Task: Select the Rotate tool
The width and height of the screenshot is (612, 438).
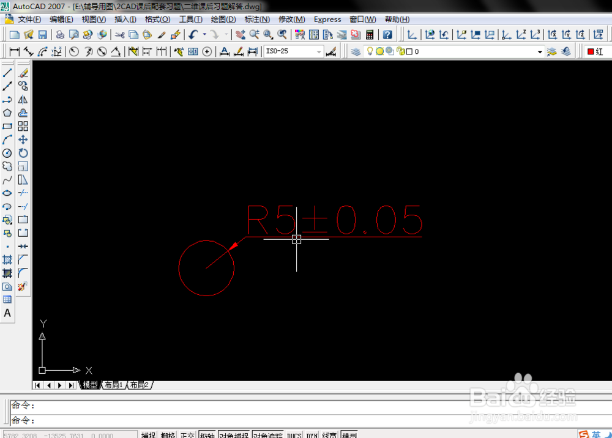Action: click(x=23, y=153)
